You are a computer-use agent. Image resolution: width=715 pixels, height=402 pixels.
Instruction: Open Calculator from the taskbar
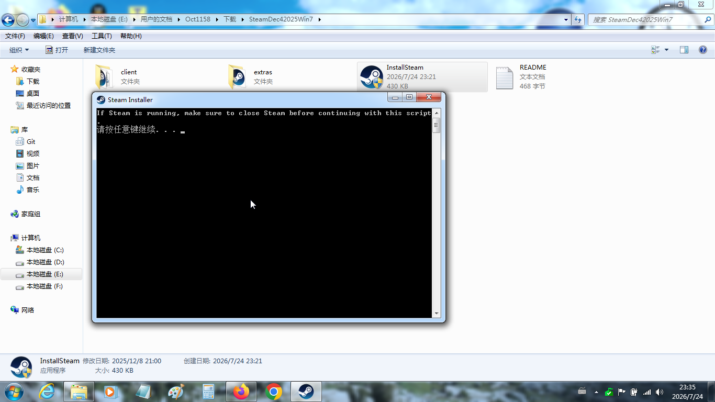pyautogui.click(x=209, y=392)
